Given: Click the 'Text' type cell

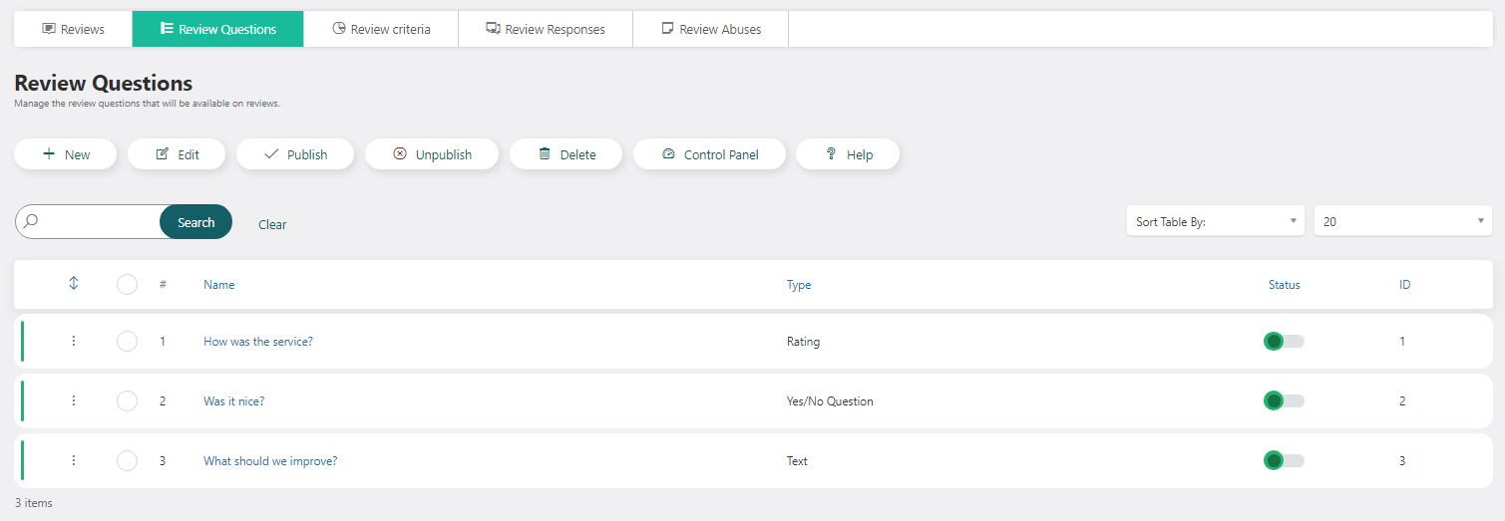Looking at the screenshot, I should coord(797,461).
